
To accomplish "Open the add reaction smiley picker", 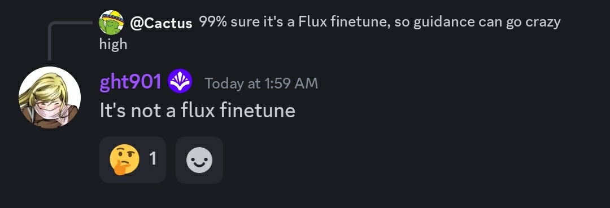I will click(x=199, y=160).
